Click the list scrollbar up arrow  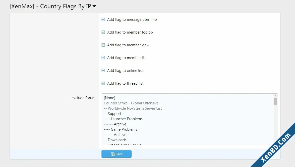pos(275,96)
